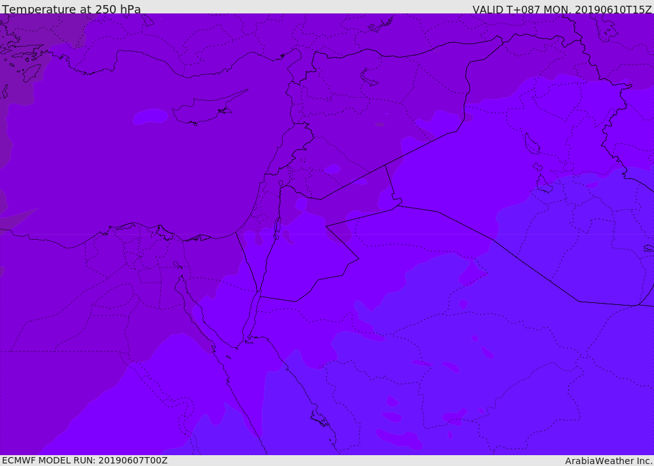Click the ECMWF MODEL RUN text
This screenshot has height=466, width=654.
click(85, 460)
